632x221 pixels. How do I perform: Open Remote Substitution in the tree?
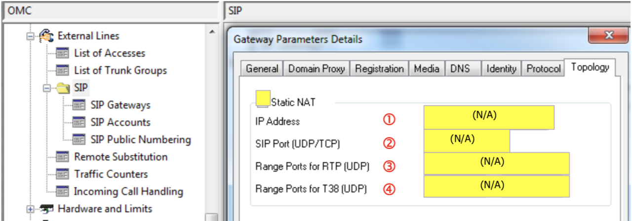120,157
